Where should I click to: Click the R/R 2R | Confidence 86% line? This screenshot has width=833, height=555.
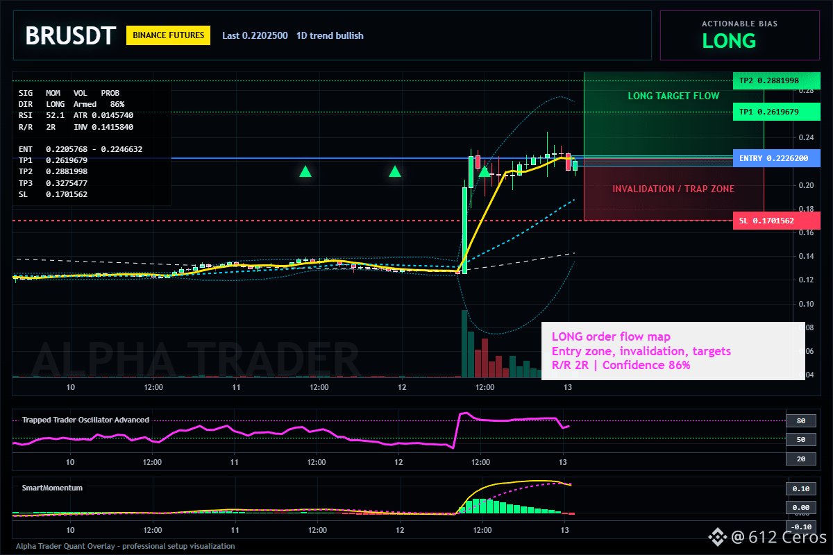point(621,365)
